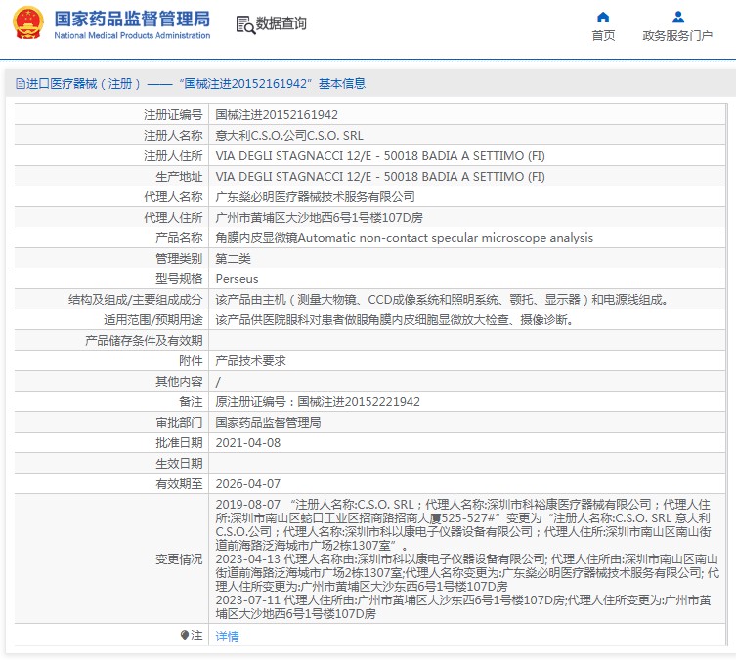Image resolution: width=736 pixels, height=660 pixels.
Task: Click the registrant name 意大利C.S.O.公司 cell
Action: click(288, 135)
